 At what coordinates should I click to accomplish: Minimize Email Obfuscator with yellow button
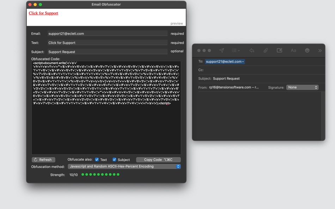[35, 5]
